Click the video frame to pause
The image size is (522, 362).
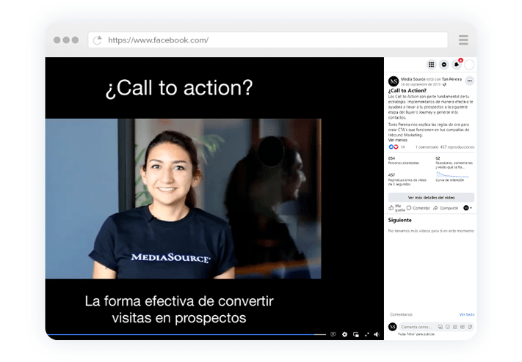point(183,199)
